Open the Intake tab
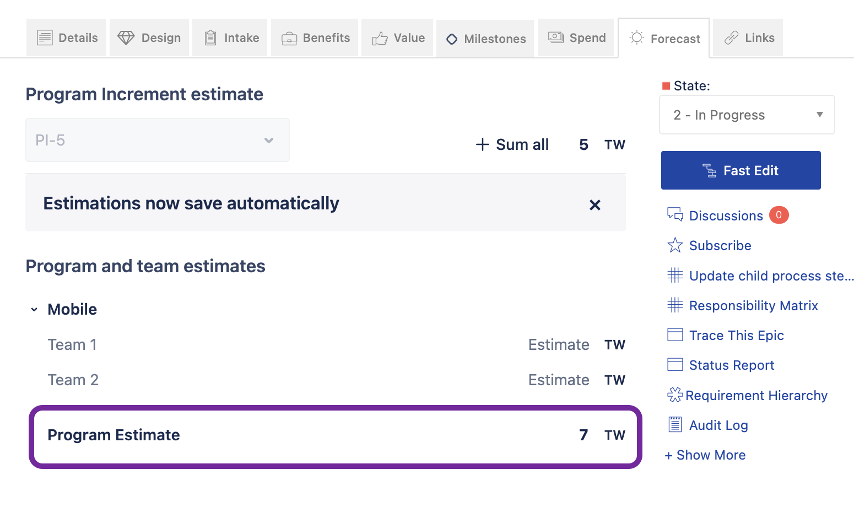Image resolution: width=854 pixels, height=518 pixels. tap(230, 37)
